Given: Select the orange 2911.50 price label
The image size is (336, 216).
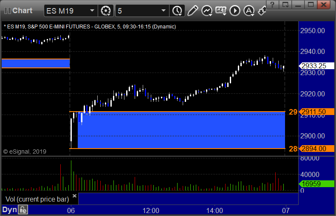Looking at the screenshot, I should tap(316, 112).
